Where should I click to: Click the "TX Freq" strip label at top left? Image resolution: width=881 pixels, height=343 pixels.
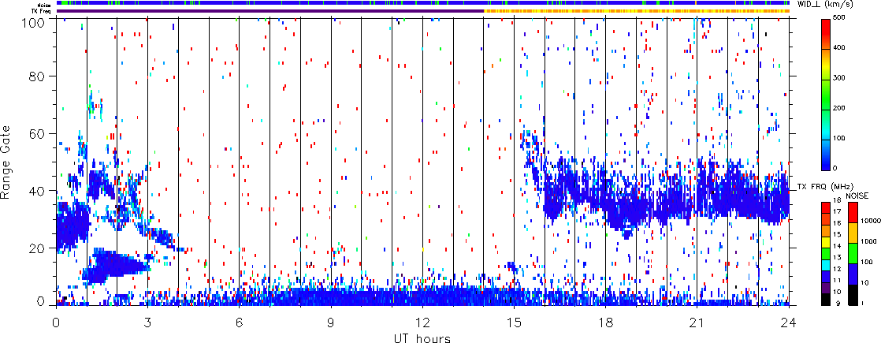point(44,11)
